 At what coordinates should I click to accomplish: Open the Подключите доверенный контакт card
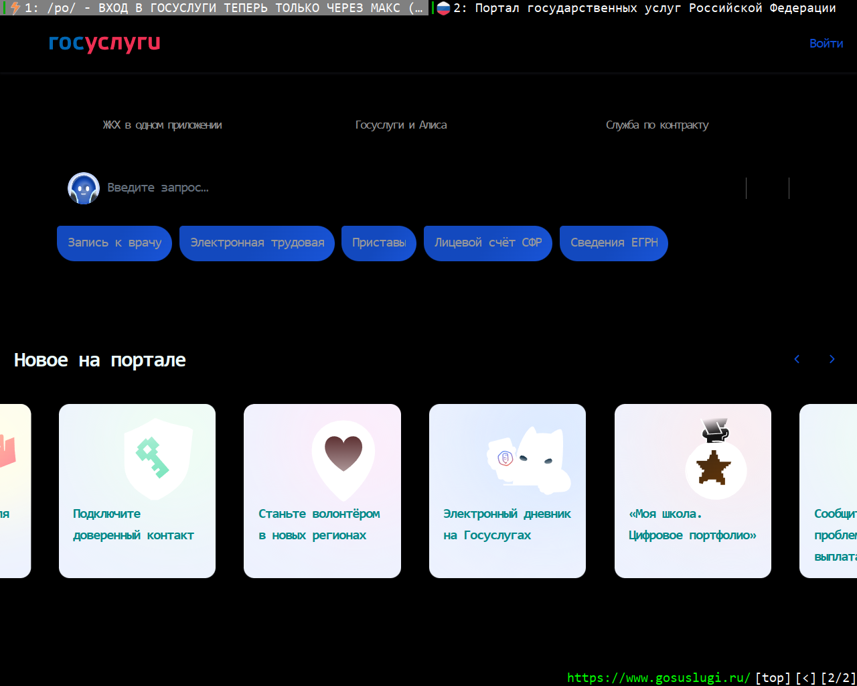(137, 491)
